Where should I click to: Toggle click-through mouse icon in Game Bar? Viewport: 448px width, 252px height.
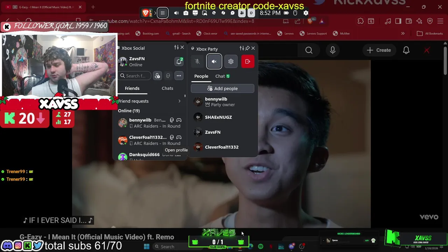(295, 13)
